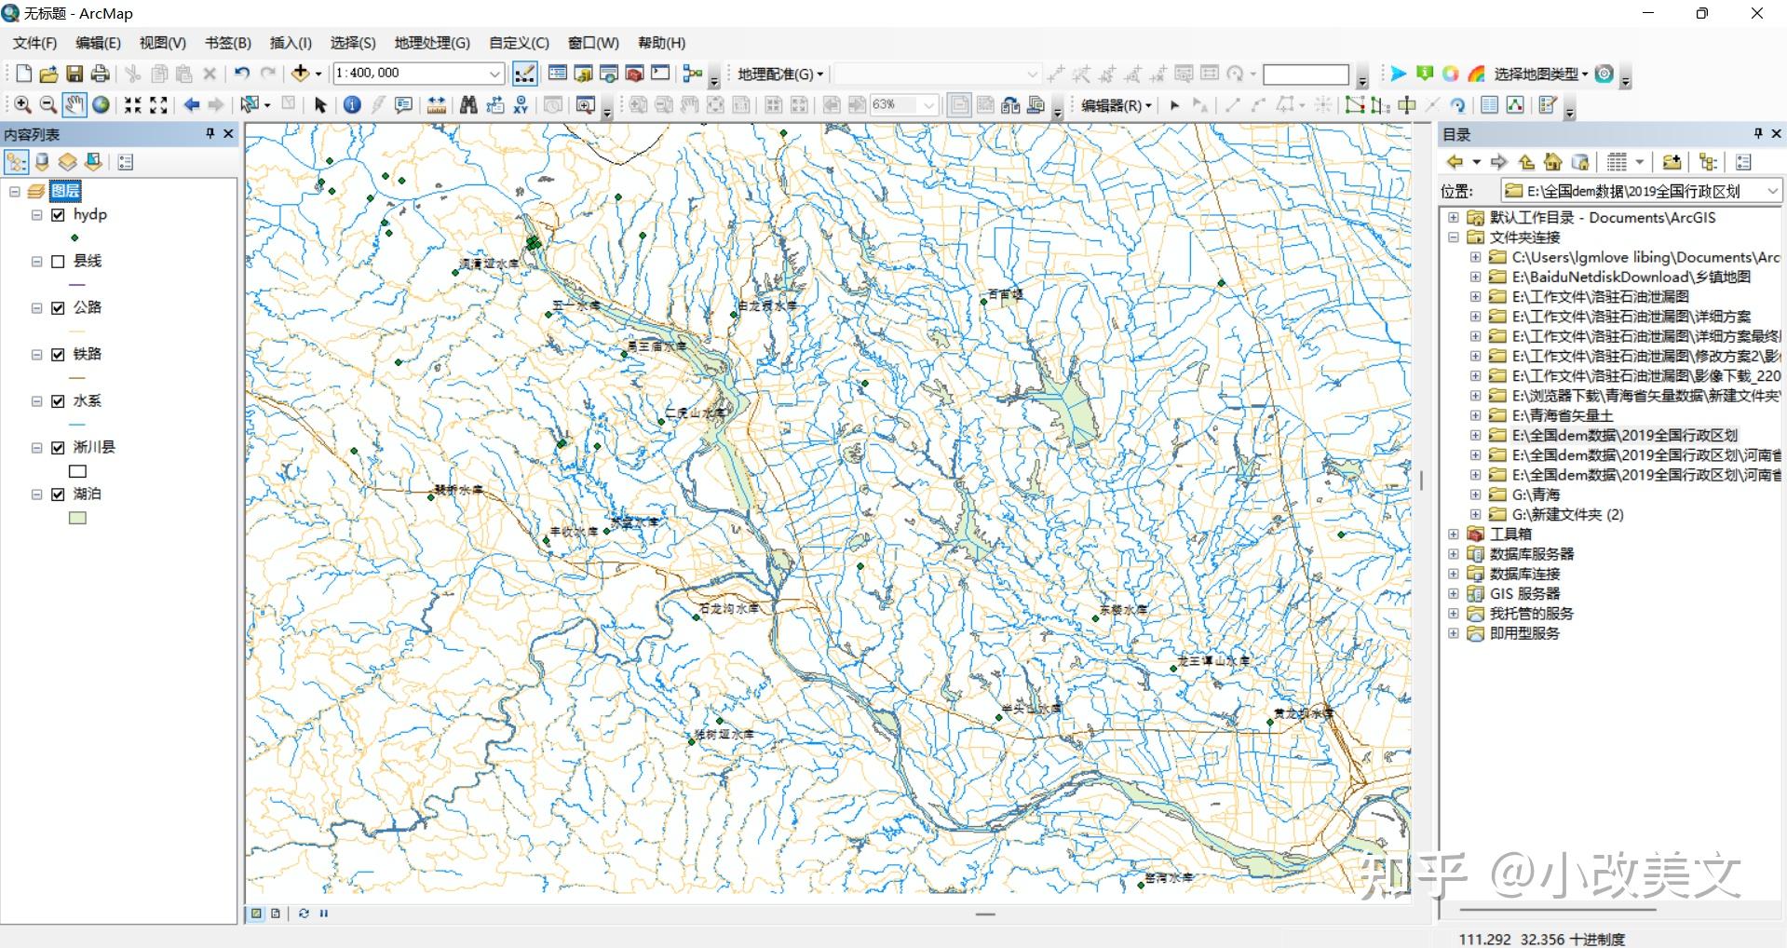Open the map scale dropdown
The image size is (1787, 948).
495,74
